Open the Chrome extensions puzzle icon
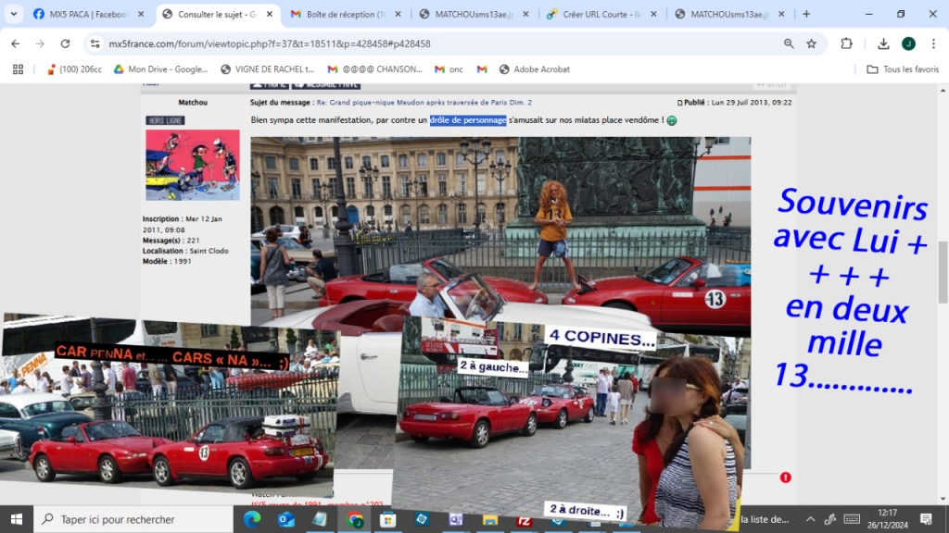Screen dimensions: 949x533 coord(846,43)
